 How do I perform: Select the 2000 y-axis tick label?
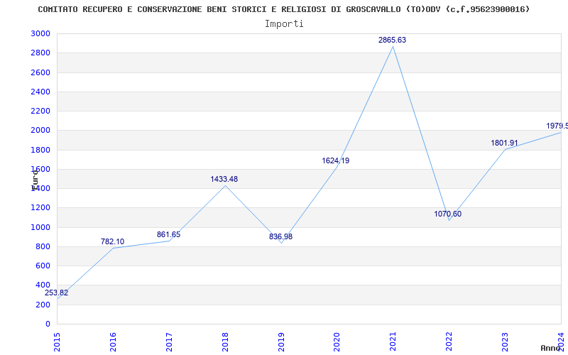point(40,131)
